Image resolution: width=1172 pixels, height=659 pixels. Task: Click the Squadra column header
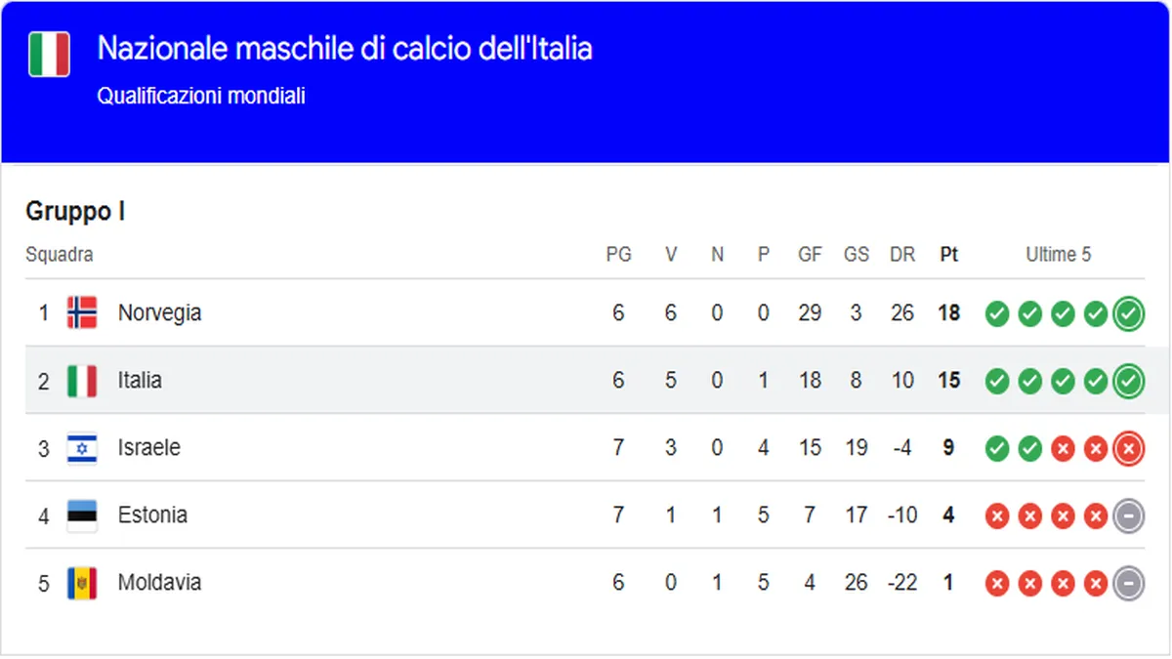point(59,254)
